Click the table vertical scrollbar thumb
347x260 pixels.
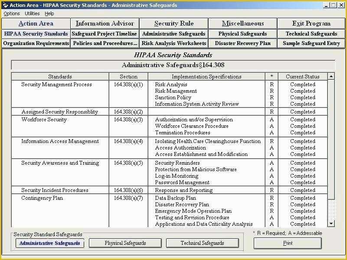click(331, 139)
